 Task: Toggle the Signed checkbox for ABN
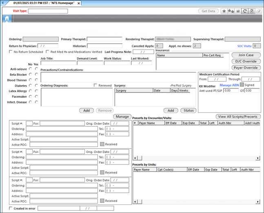pos(242,85)
